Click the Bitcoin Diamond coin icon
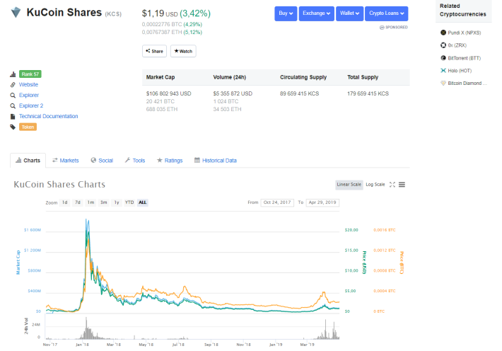502x351 pixels. 443,83
